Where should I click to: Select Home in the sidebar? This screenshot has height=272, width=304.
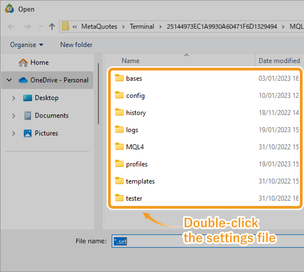click(40, 62)
